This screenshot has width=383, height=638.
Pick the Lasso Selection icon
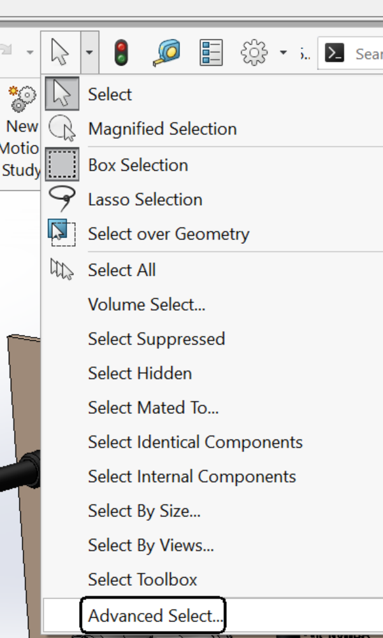tap(62, 199)
